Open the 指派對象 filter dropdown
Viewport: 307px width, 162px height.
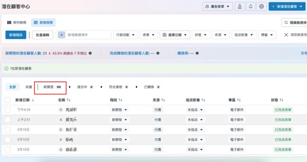[x=244, y=35]
